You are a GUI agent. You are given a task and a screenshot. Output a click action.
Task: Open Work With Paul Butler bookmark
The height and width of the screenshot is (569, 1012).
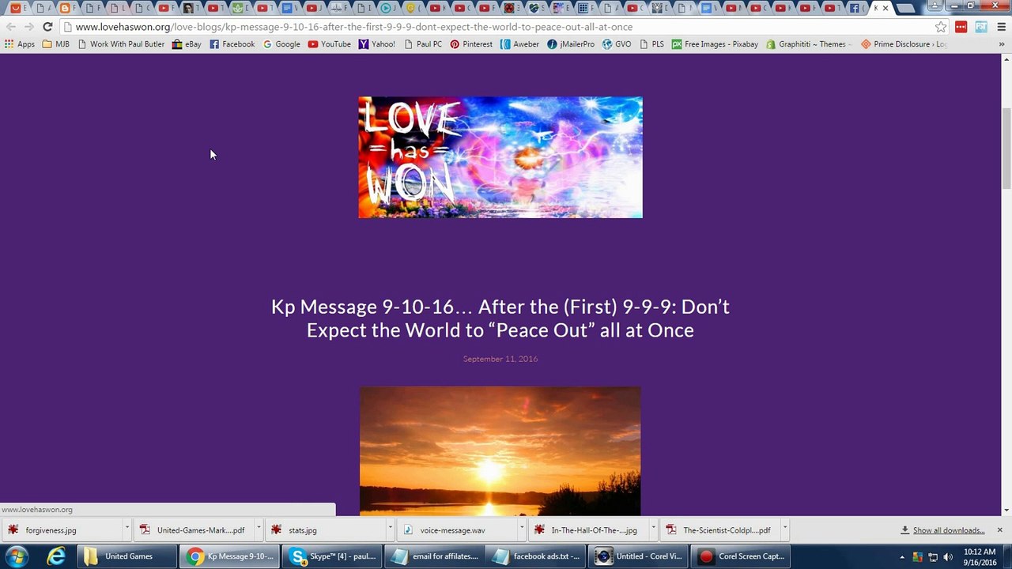[x=121, y=44]
